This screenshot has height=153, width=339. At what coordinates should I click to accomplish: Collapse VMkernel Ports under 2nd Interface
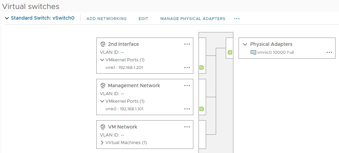click(102, 60)
